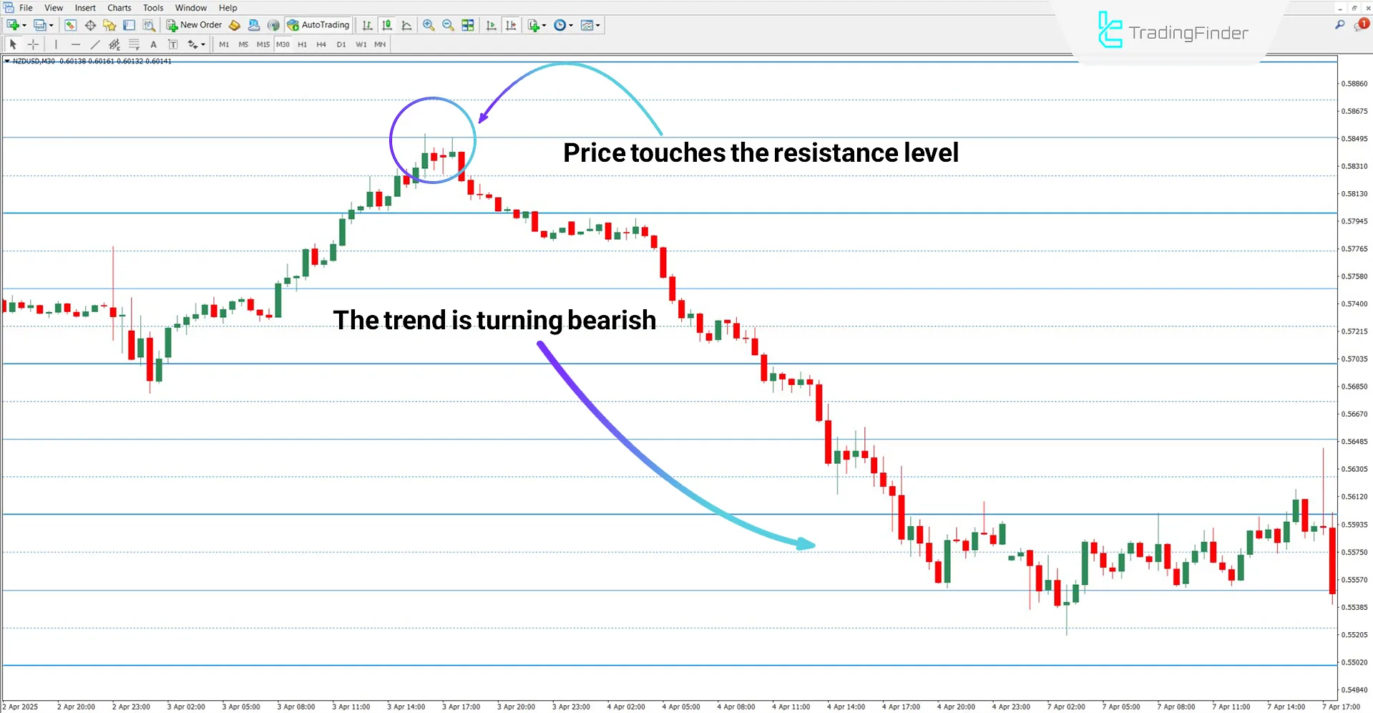Open the Tools menu
Screen dimensions: 1373x713
click(x=153, y=8)
